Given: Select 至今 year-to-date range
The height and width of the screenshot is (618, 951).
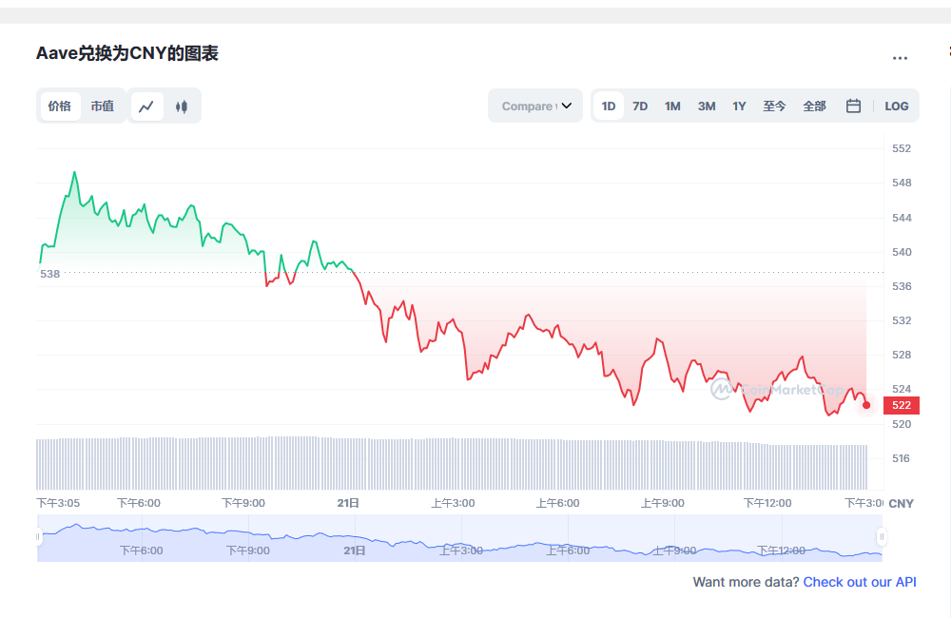Looking at the screenshot, I should tap(774, 106).
